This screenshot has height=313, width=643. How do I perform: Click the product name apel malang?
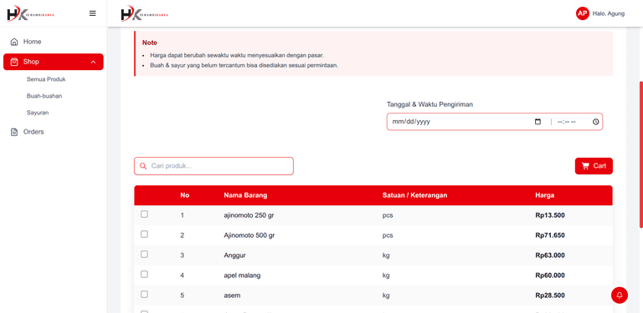coord(242,275)
